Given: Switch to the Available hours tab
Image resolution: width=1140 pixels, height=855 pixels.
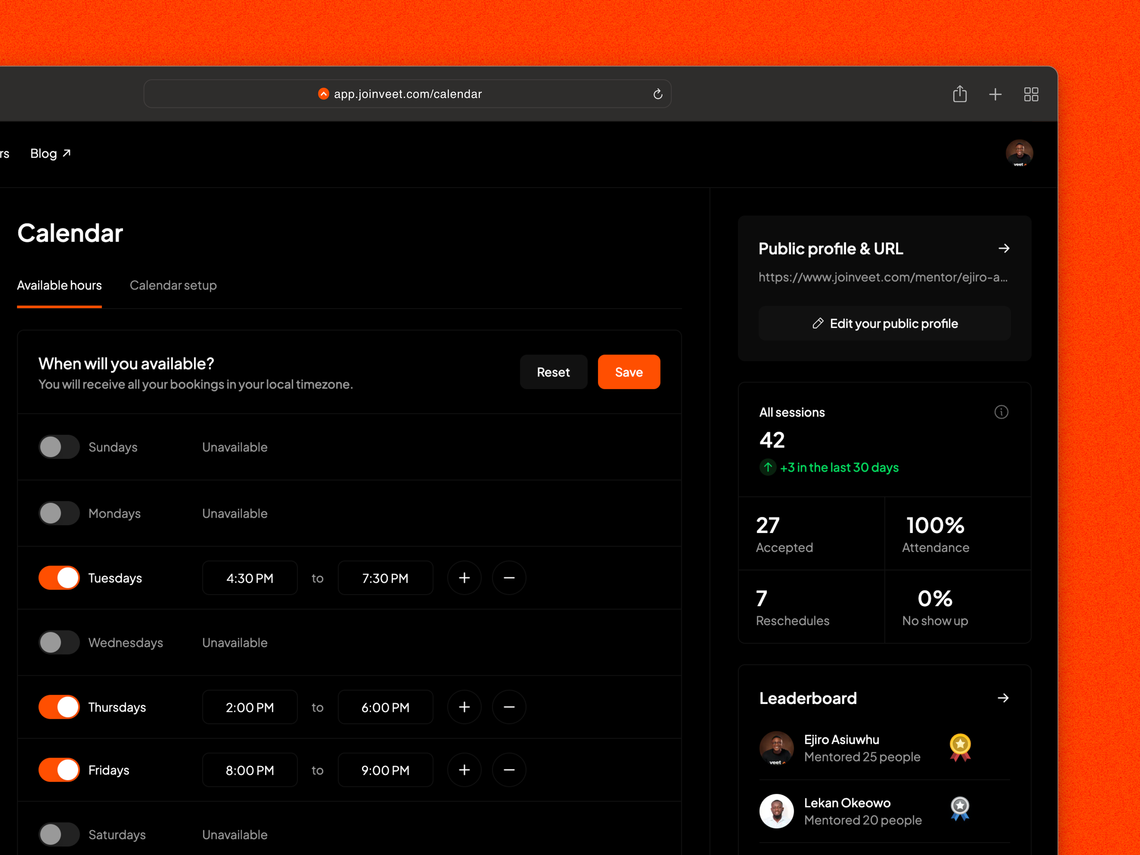Looking at the screenshot, I should click(59, 285).
